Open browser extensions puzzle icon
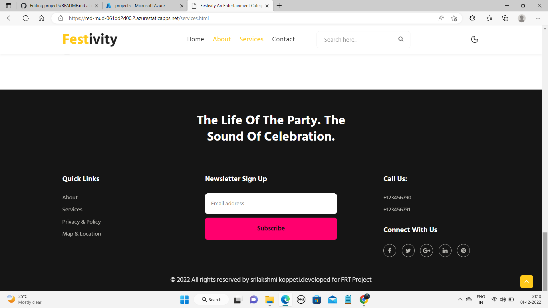Viewport: 548px width, 308px height. (x=472, y=18)
